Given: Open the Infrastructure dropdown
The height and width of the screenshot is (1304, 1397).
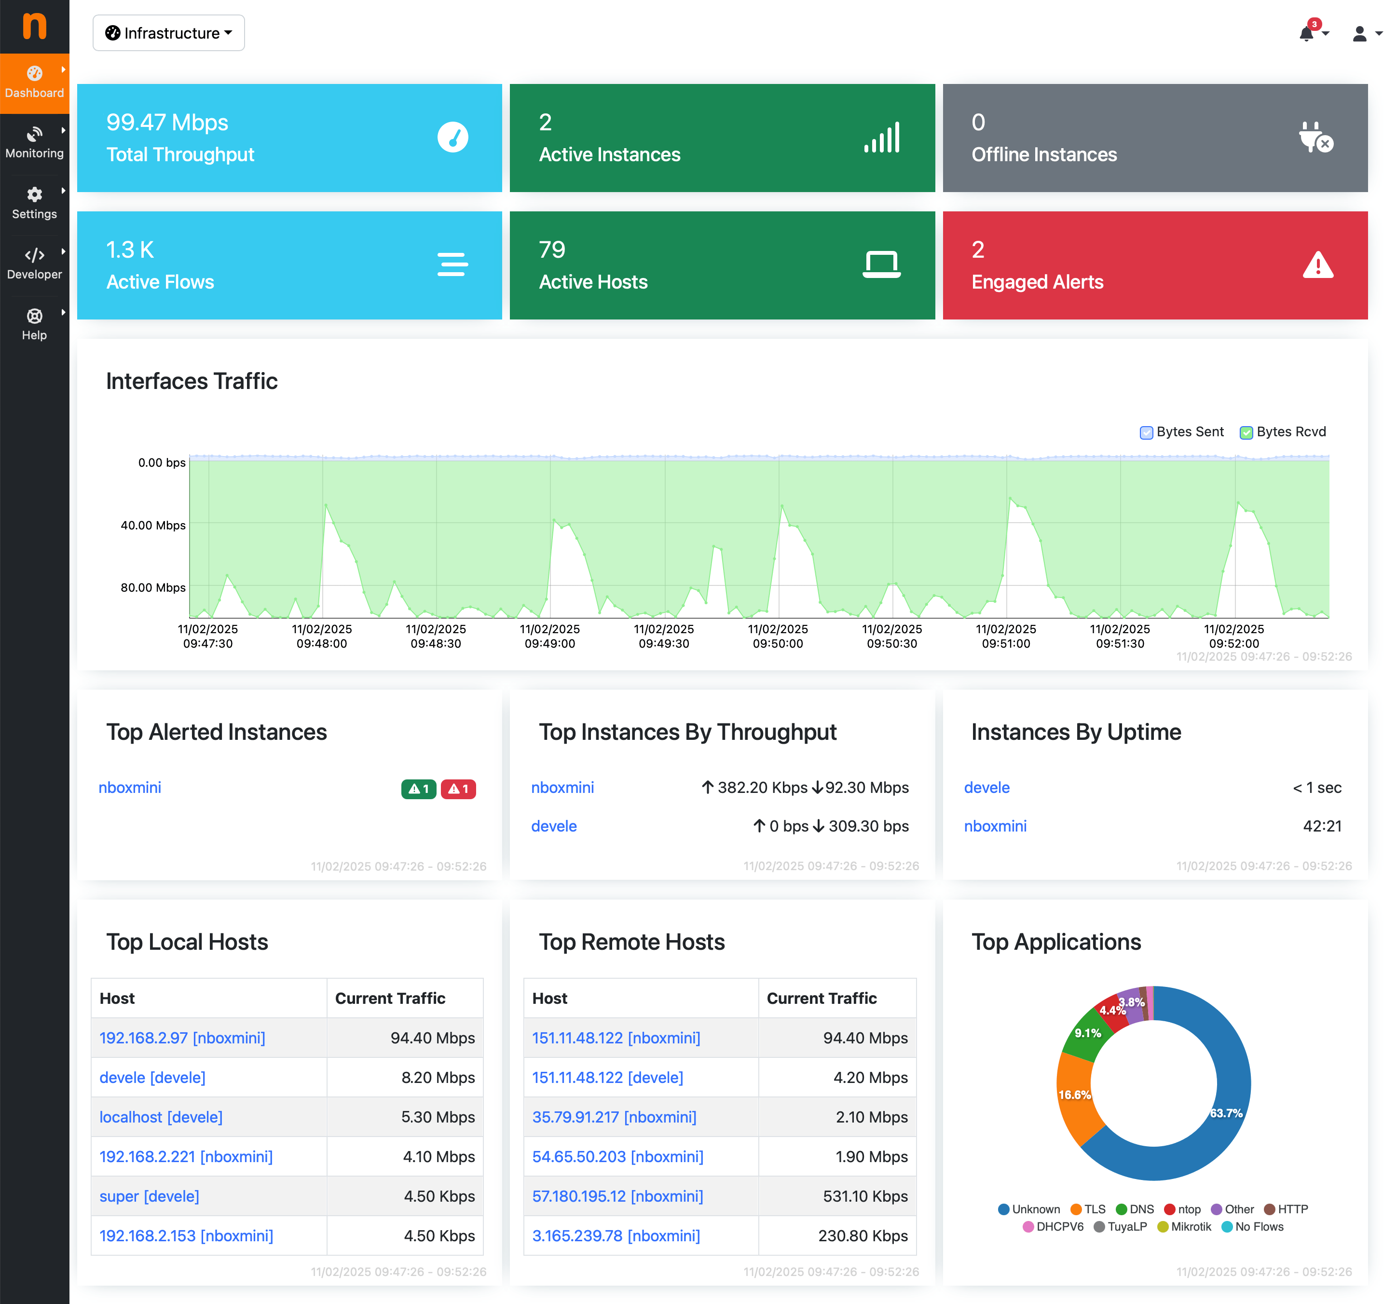Looking at the screenshot, I should click(x=169, y=33).
